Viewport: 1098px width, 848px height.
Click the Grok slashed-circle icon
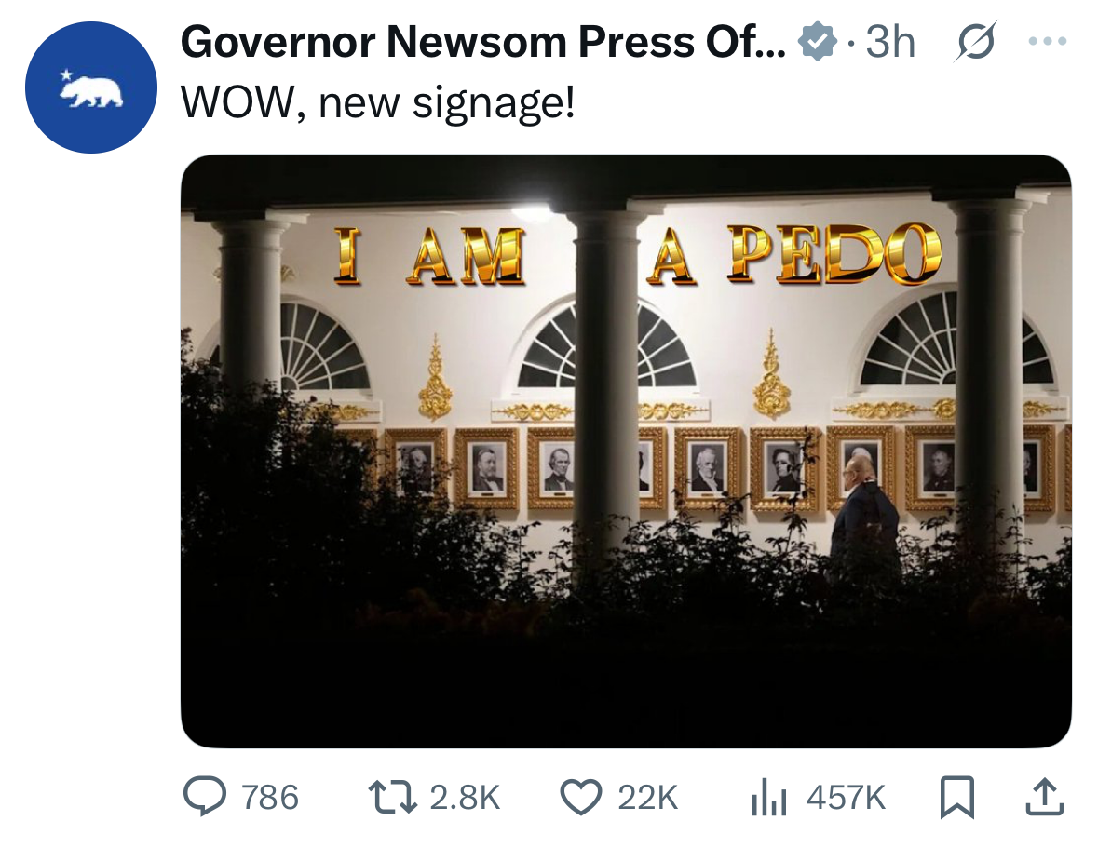(972, 42)
